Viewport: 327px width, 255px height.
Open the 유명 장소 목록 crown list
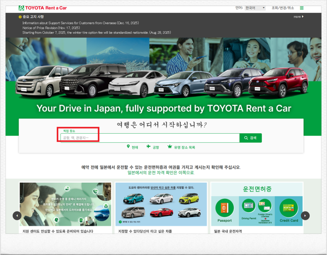pyautogui.click(x=181, y=147)
